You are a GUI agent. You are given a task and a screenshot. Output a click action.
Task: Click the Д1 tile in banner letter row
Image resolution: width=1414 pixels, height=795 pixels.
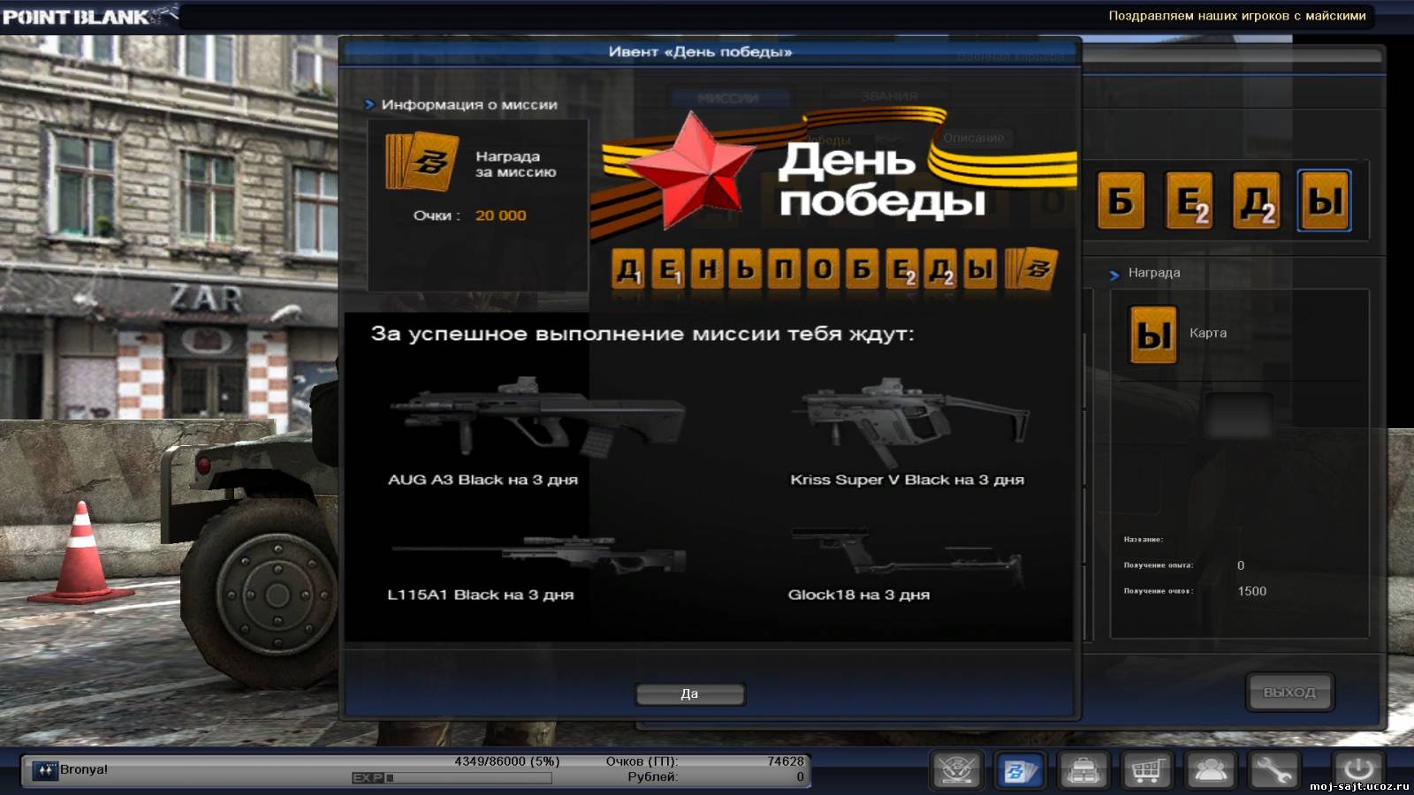pos(629,269)
